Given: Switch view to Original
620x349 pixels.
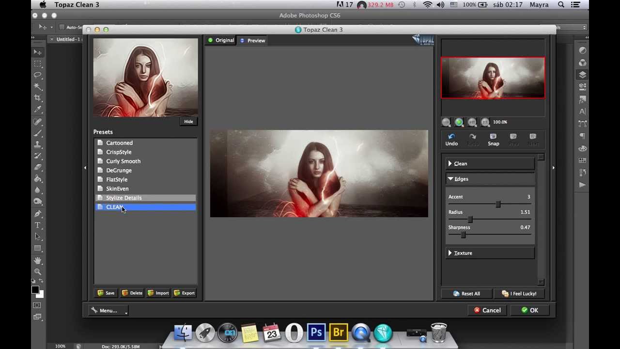Looking at the screenshot, I should [221, 40].
